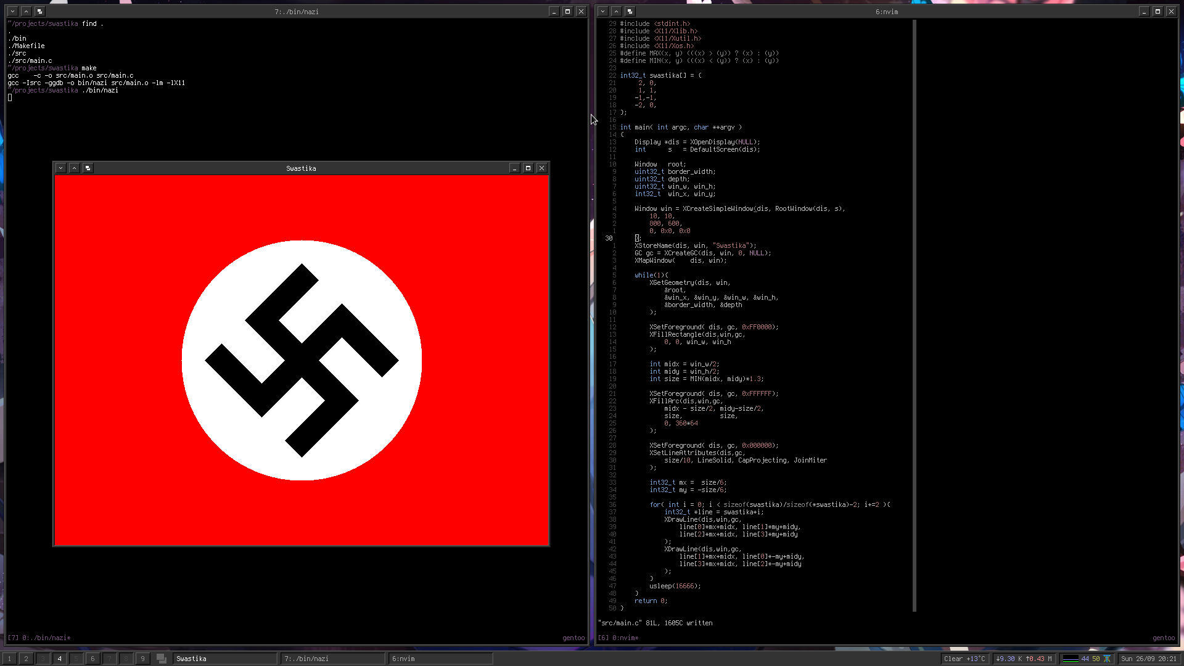Open window menu chevron of 6:nvim window
Image resolution: width=1184 pixels, height=666 pixels.
602,11
